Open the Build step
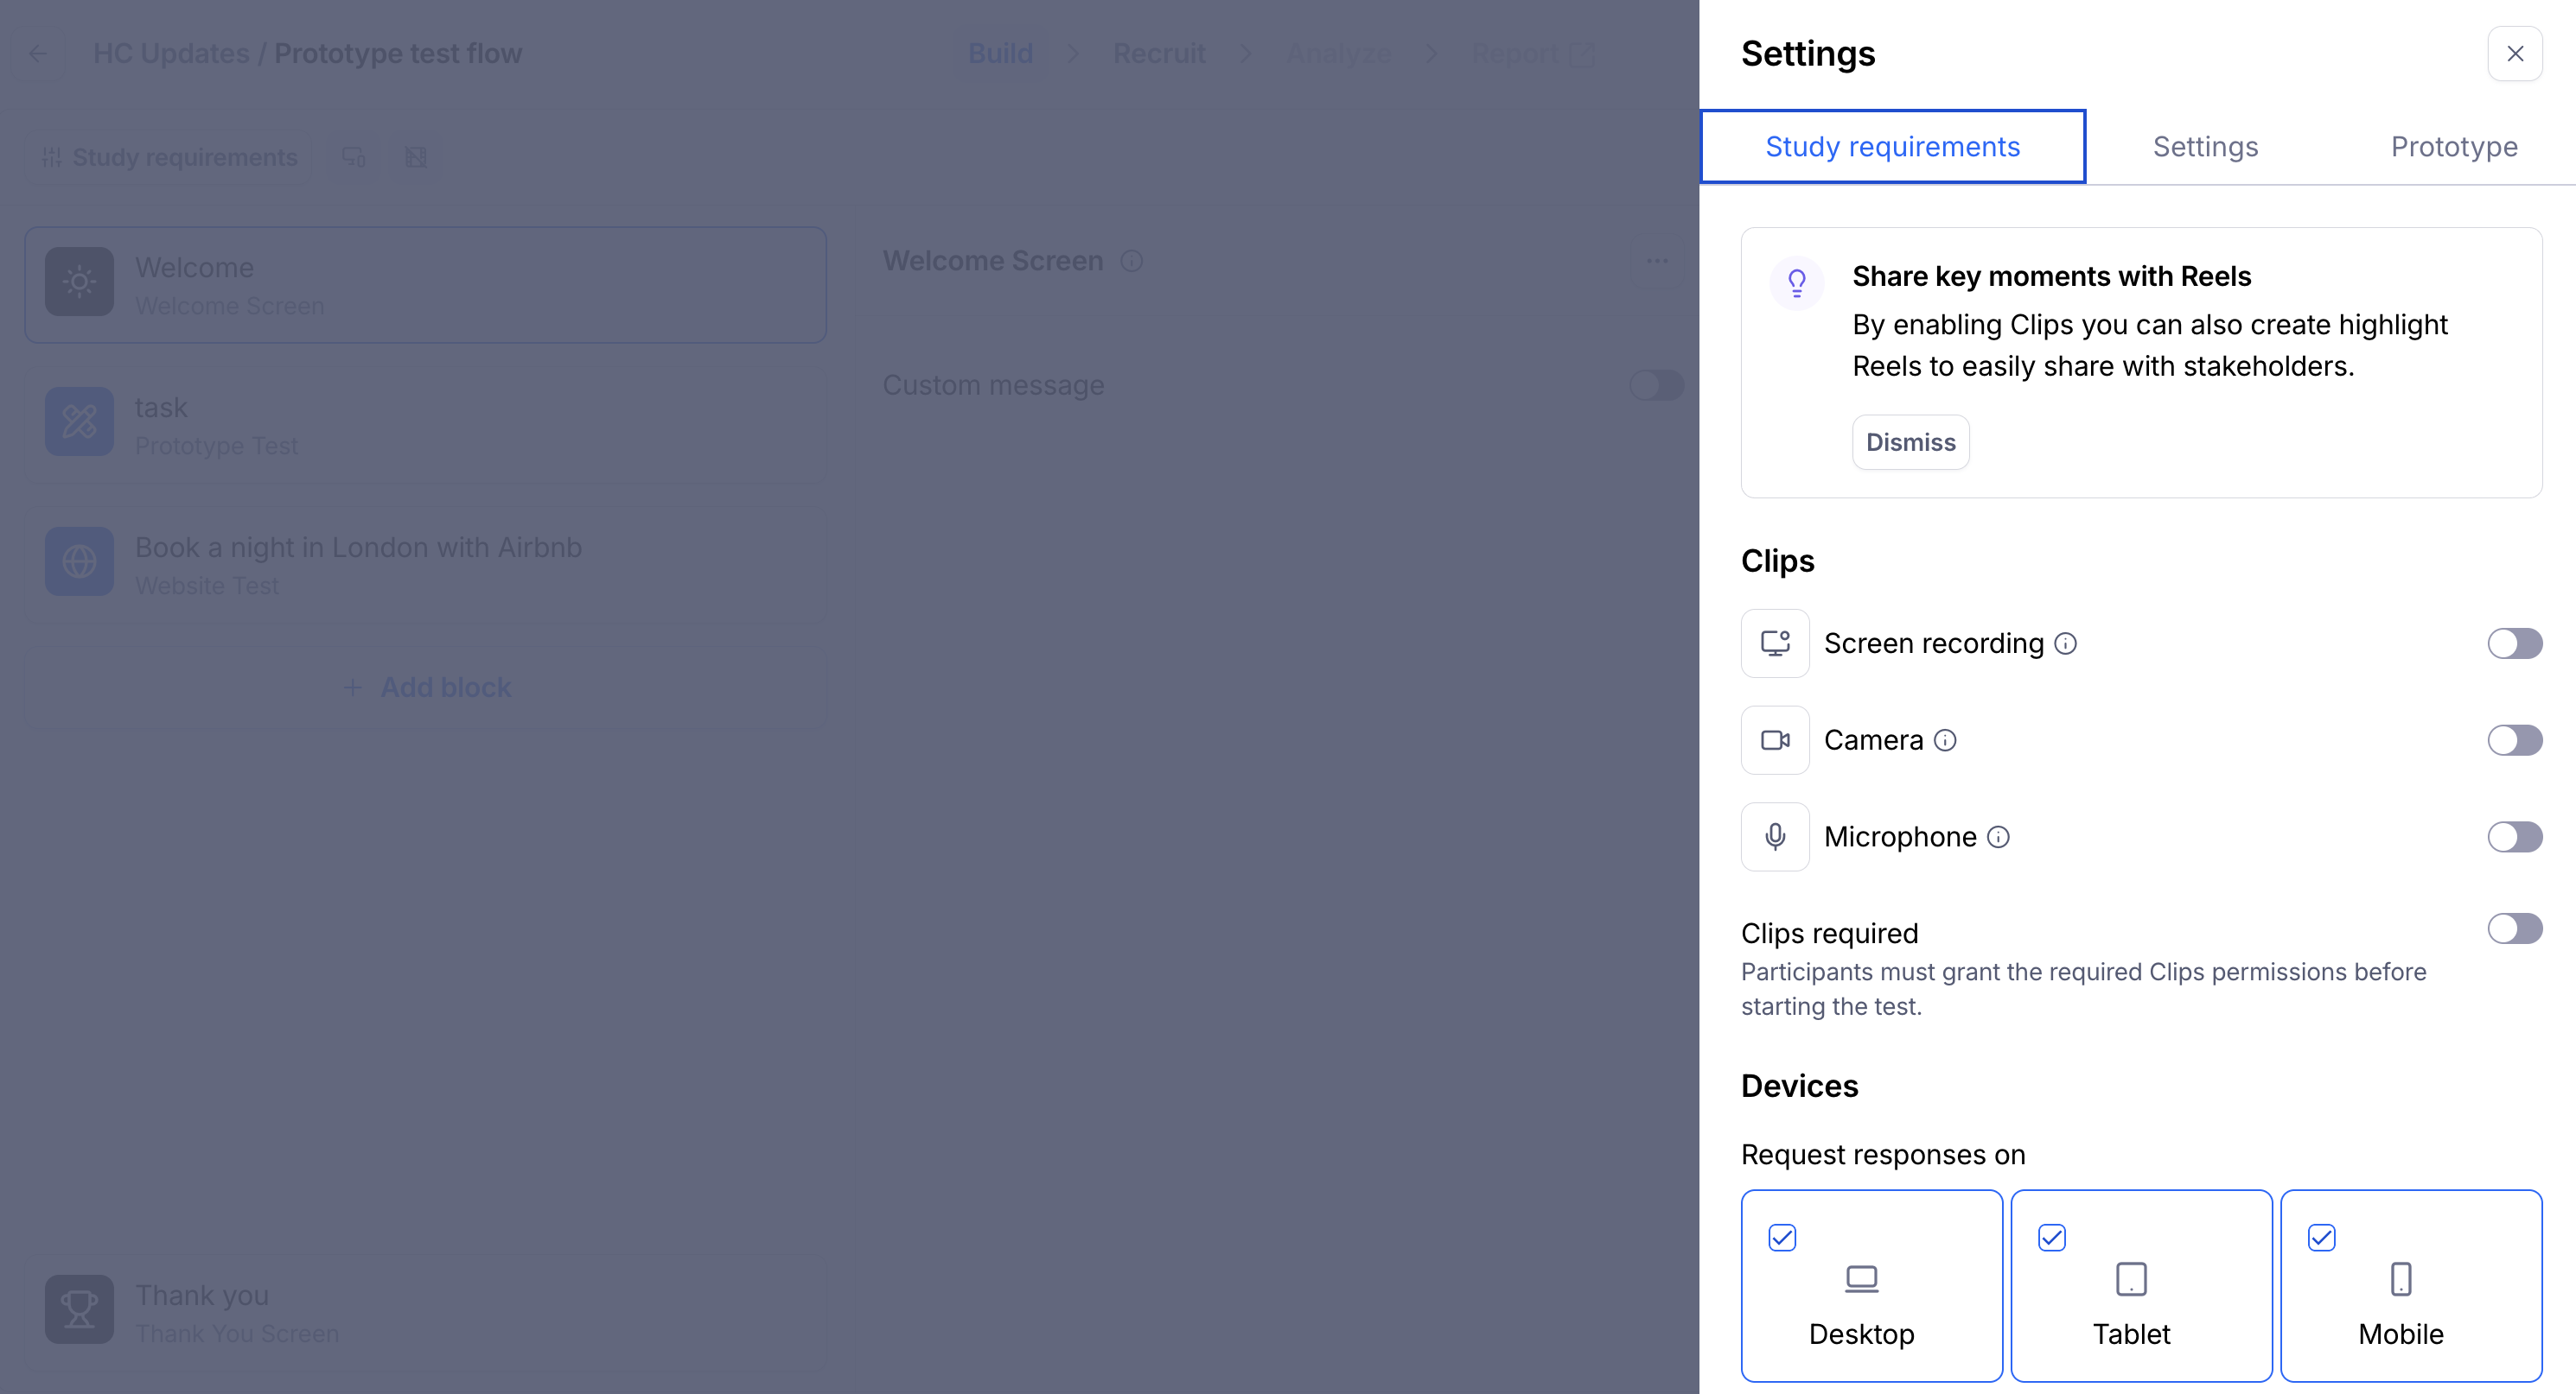This screenshot has width=2576, height=1394. (1000, 54)
